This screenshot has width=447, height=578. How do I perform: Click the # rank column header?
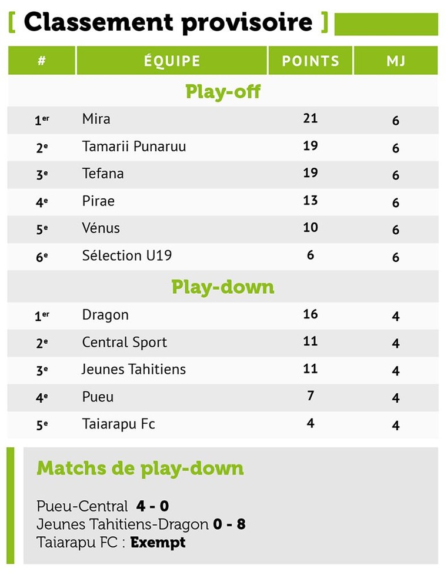[x=42, y=61]
